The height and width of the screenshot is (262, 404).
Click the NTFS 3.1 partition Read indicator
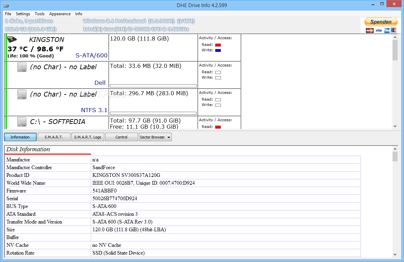tap(218, 100)
